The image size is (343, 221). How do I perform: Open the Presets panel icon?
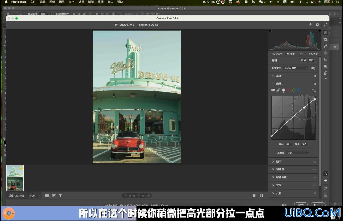click(x=326, y=73)
